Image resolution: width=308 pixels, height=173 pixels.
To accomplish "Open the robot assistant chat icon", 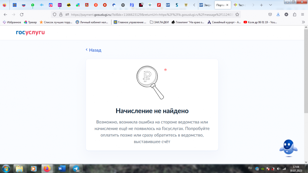I will (288, 147).
